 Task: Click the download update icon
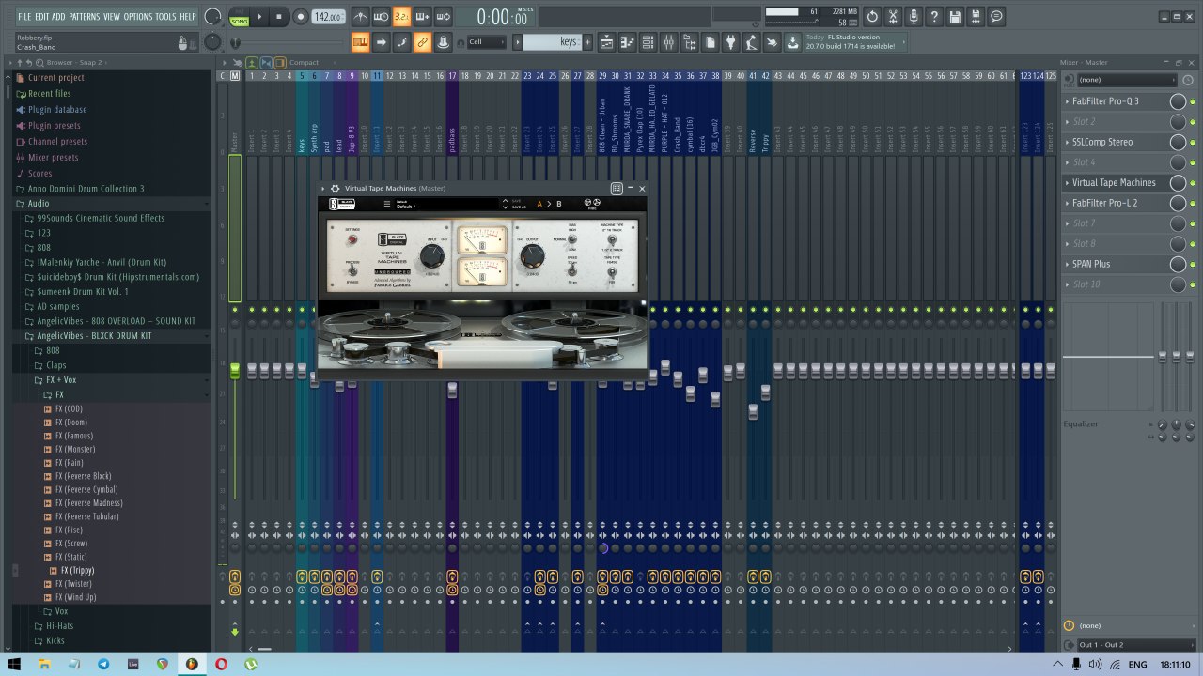792,42
